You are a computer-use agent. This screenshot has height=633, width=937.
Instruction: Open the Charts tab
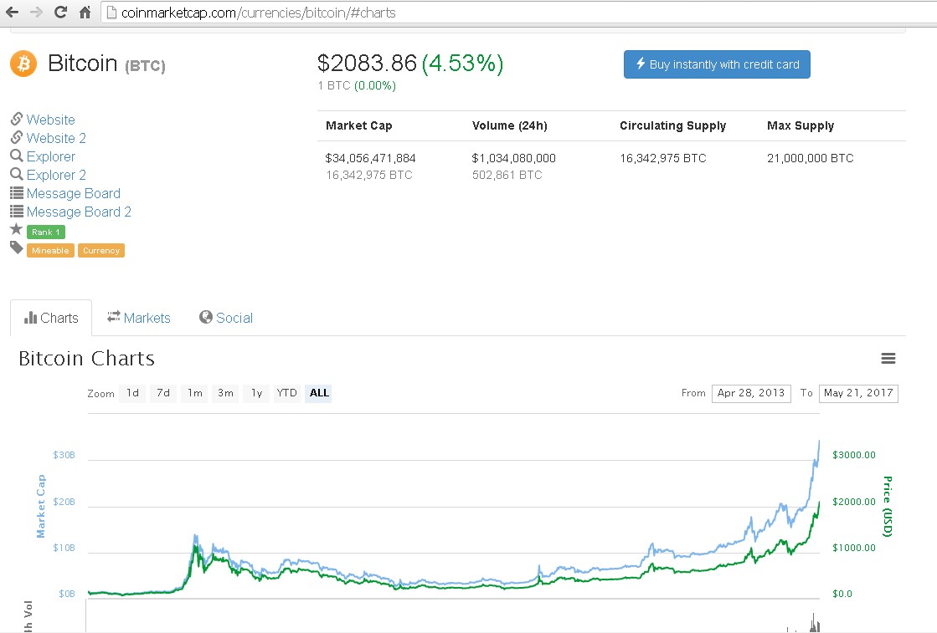[51, 318]
